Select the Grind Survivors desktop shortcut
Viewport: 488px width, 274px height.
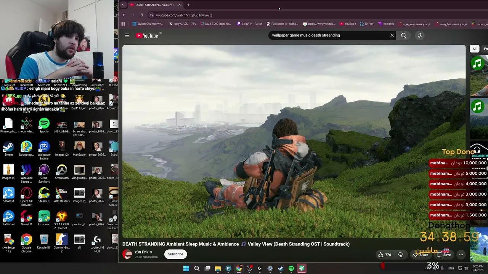(44, 174)
